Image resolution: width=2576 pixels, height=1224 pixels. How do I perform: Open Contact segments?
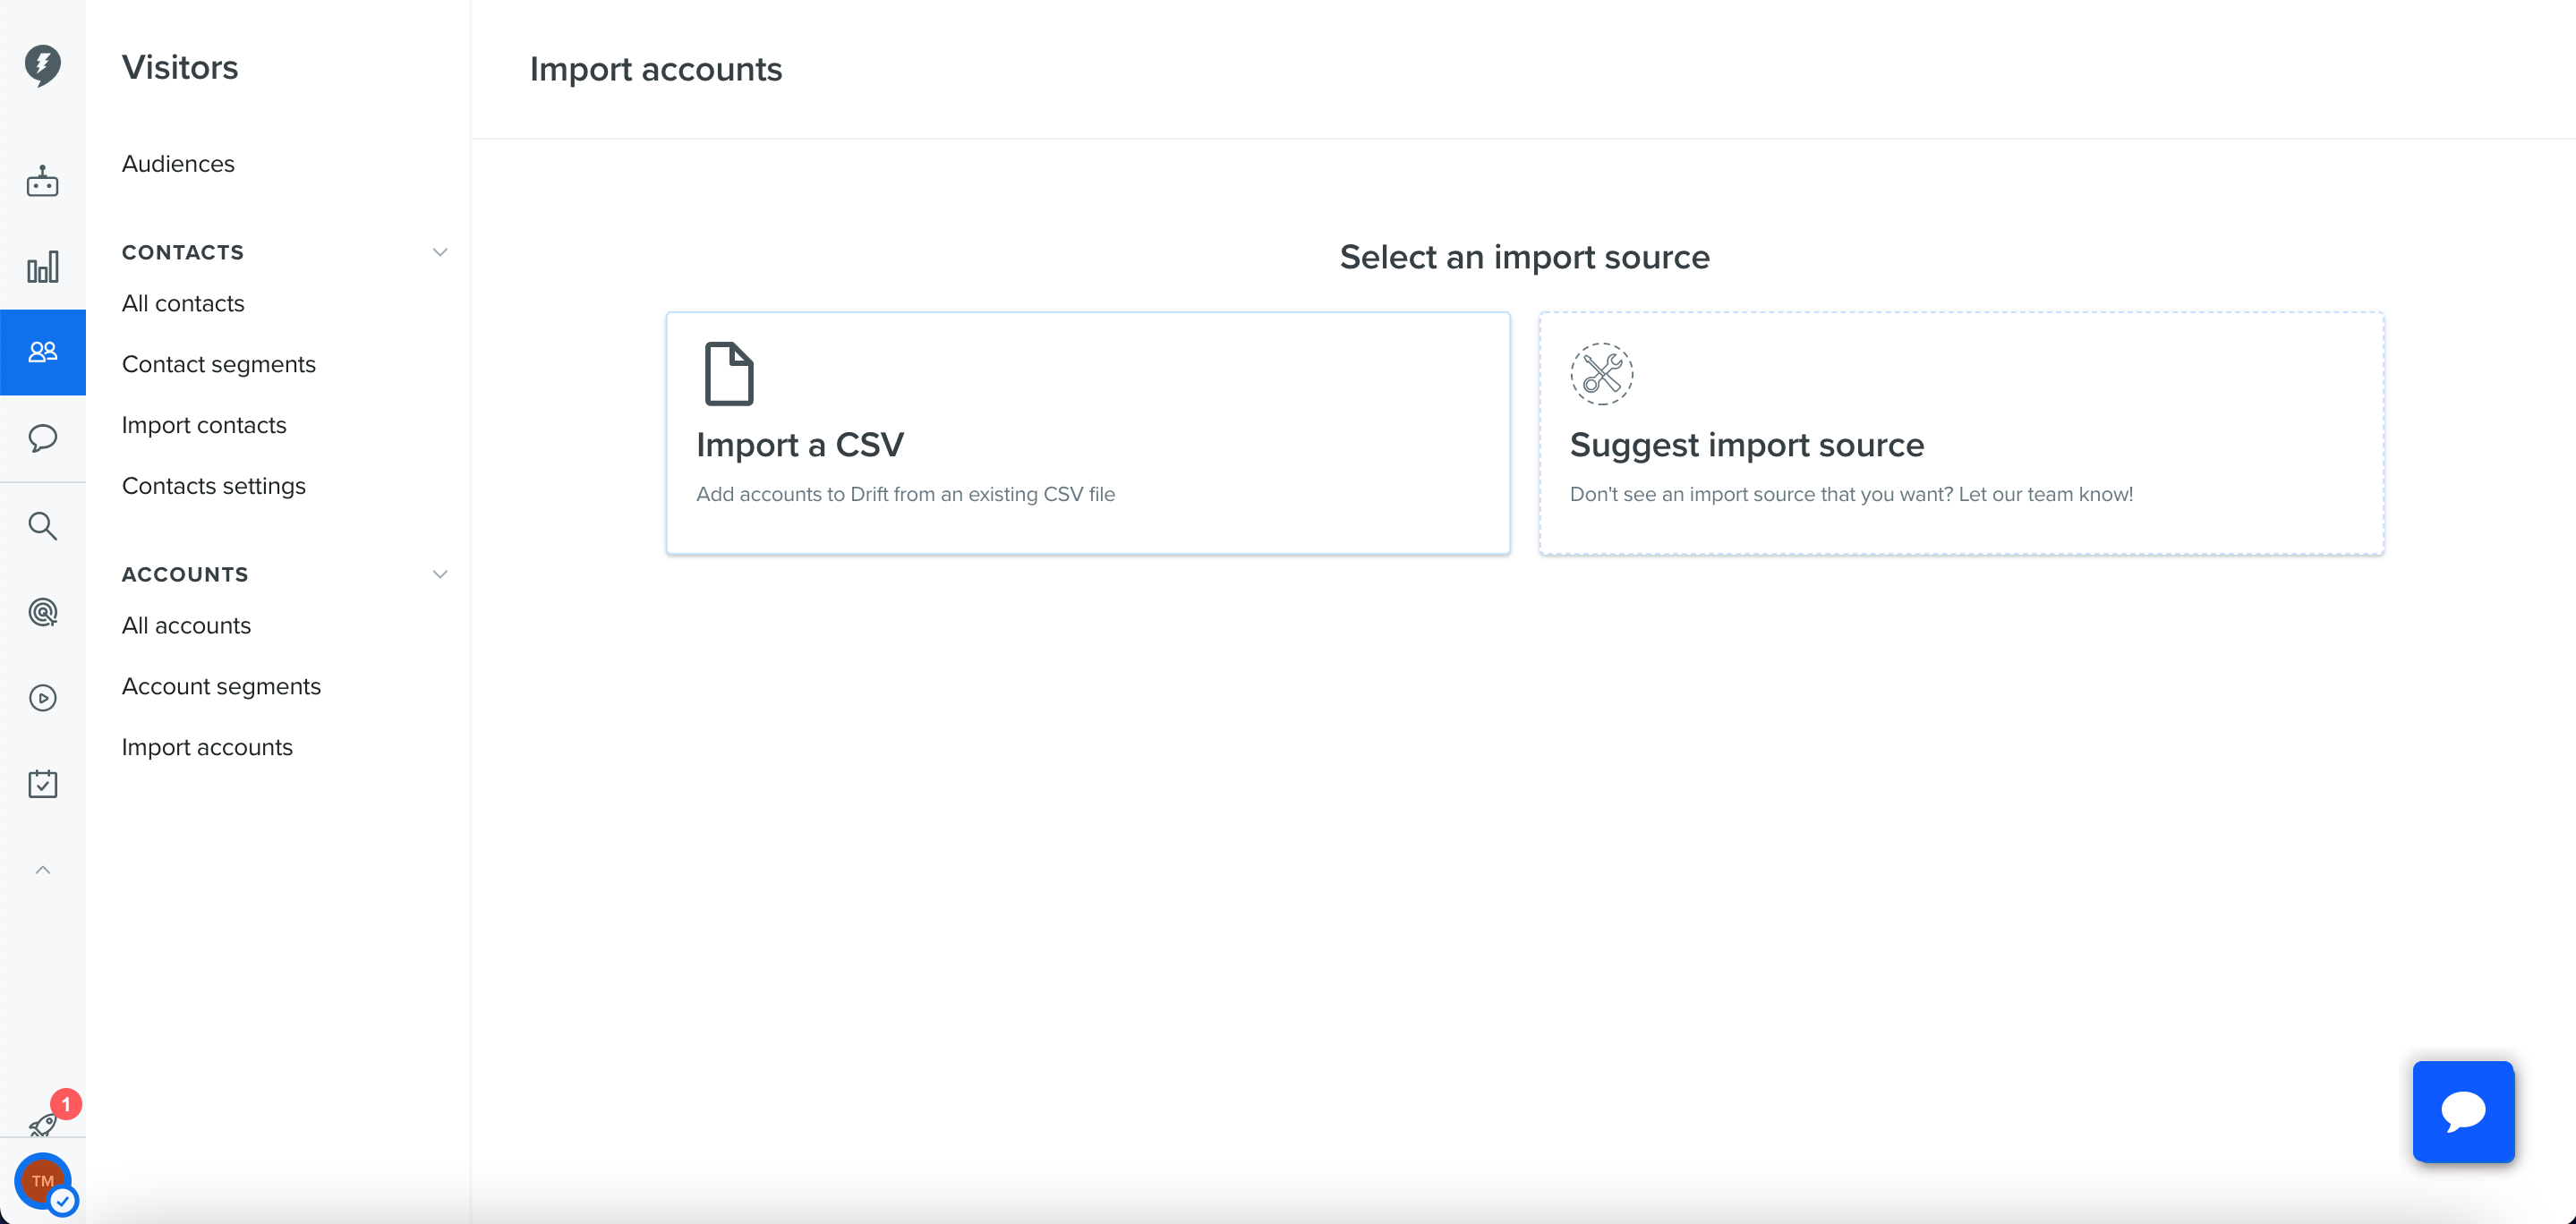click(219, 365)
